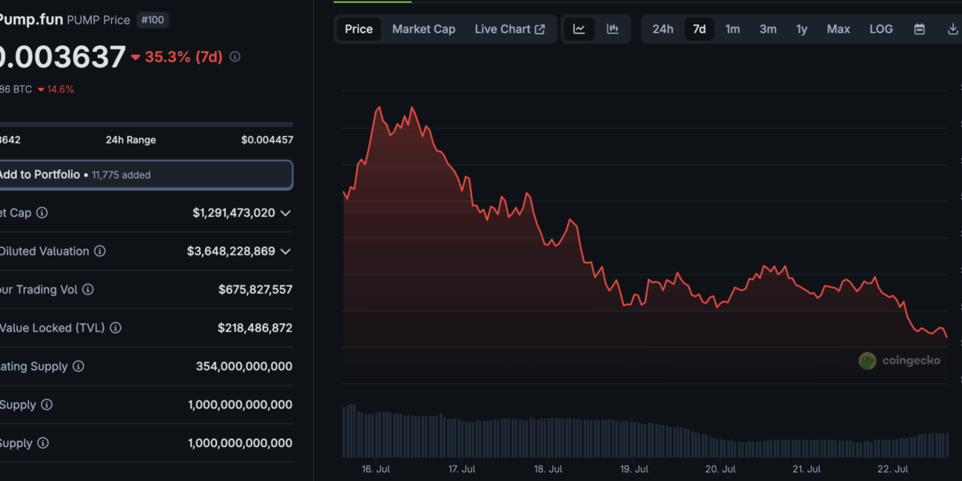Set chart range to 1m

[733, 29]
